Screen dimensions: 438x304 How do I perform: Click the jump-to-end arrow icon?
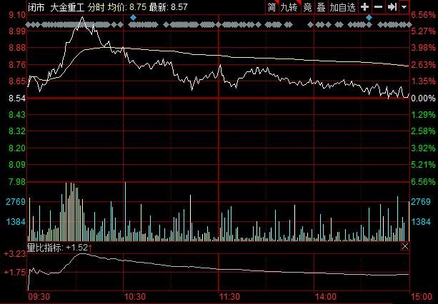[392, 7]
